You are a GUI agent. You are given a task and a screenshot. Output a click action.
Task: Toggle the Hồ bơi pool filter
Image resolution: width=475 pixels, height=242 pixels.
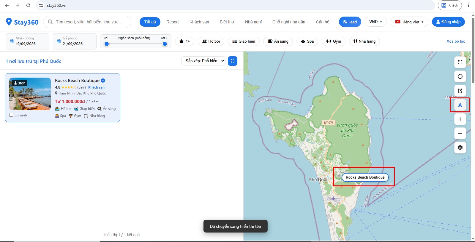pos(211,41)
